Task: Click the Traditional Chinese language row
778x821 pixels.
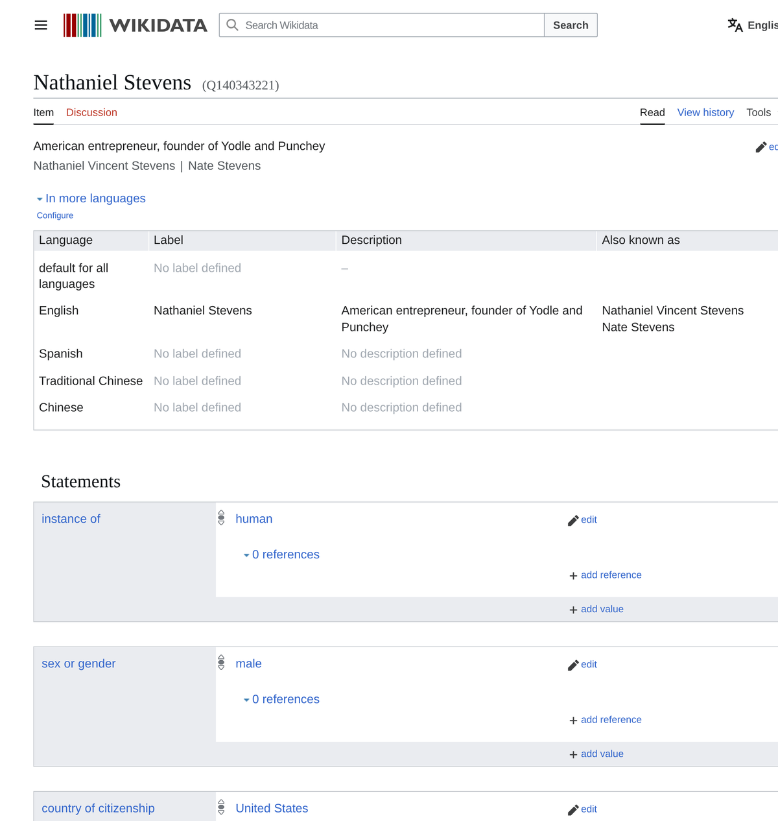Action: pos(406,381)
